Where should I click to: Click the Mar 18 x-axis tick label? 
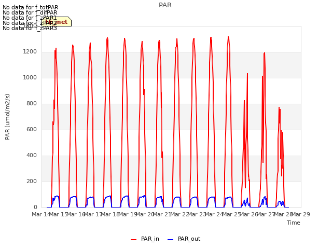[110, 214]
